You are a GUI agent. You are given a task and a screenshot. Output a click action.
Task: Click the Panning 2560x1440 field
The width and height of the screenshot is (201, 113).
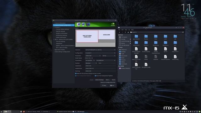click(x=100, y=71)
